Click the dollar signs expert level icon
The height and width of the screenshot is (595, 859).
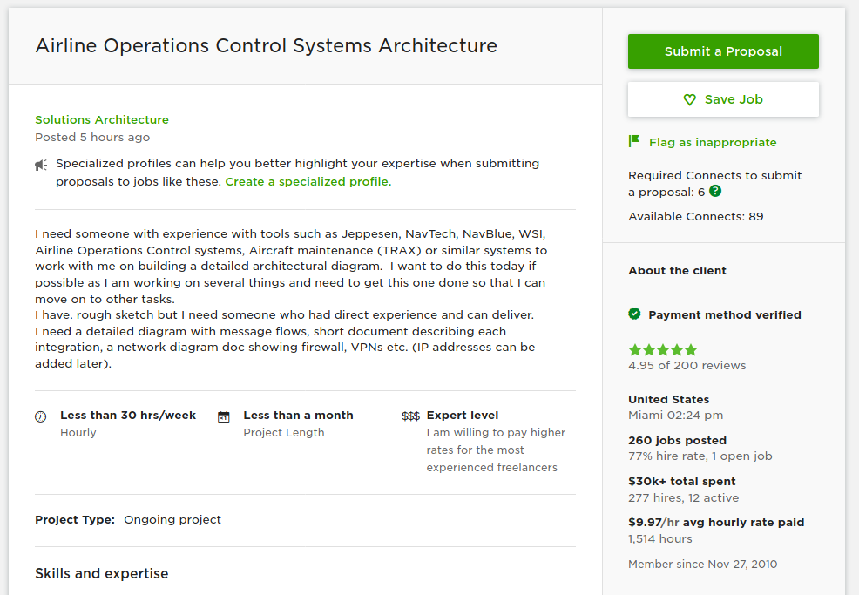(410, 416)
